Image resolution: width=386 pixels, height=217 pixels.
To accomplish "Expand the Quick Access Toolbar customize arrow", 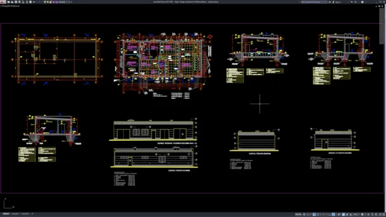I will click(x=71, y=2).
